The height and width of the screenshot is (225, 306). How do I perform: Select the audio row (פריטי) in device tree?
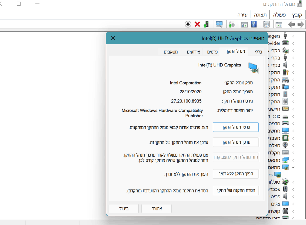279,197
